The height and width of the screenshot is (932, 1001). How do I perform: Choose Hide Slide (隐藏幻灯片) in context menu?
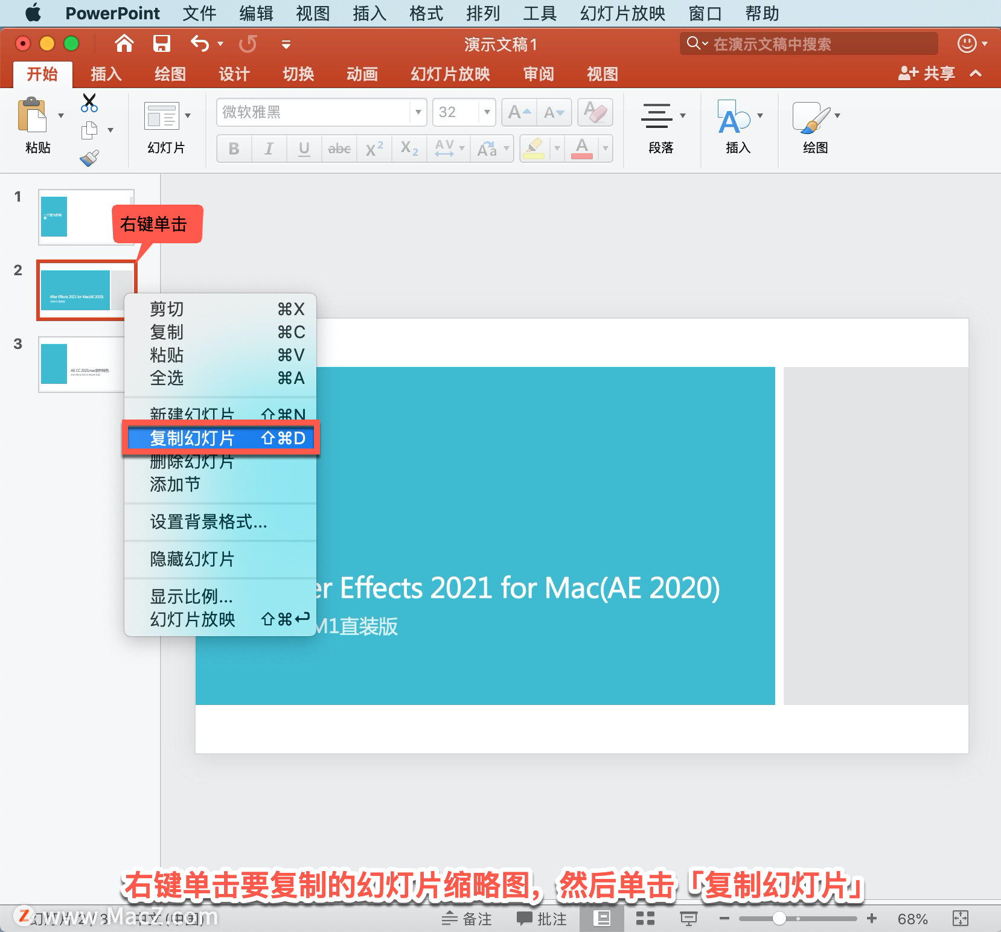tap(220, 559)
